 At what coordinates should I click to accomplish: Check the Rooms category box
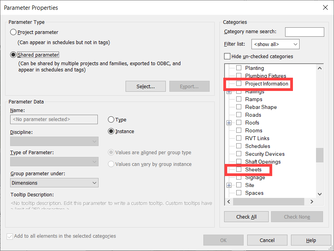[239, 130]
